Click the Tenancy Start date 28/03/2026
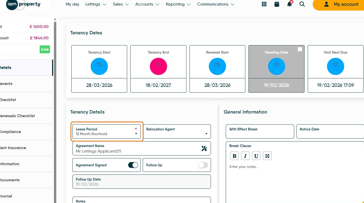This screenshot has width=364, height=203. click(99, 85)
